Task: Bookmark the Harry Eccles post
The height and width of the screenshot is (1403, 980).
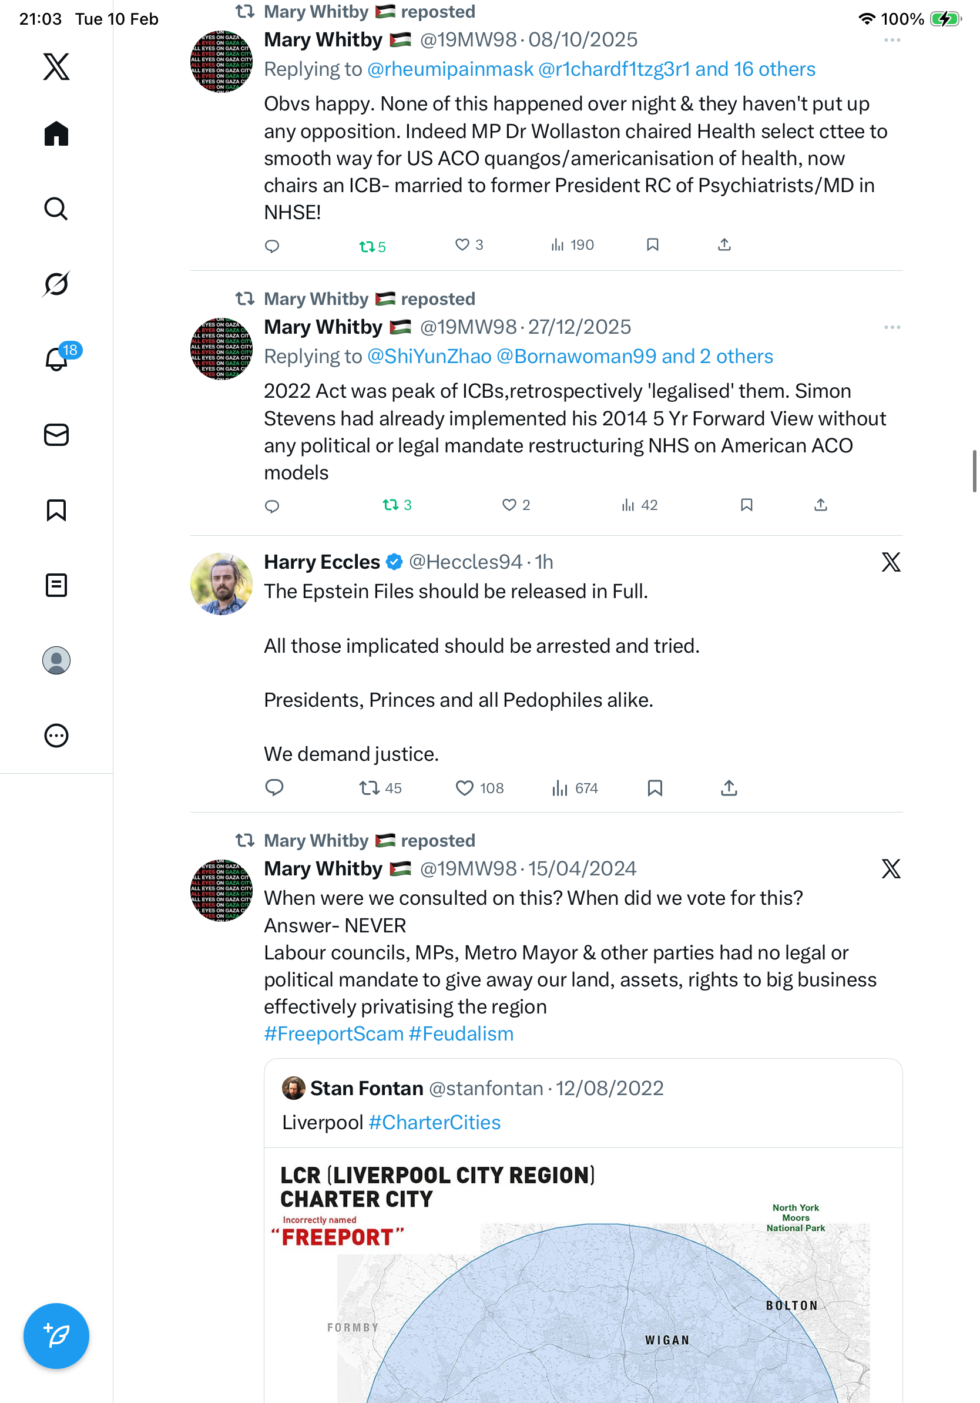Action: [x=655, y=788]
